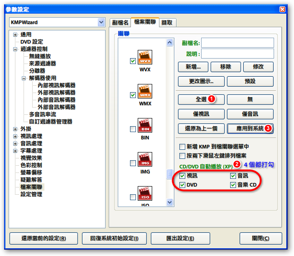Click the 副檔名 input field
Image resolution: width=294 pixels, height=256 pixels.
[237, 43]
